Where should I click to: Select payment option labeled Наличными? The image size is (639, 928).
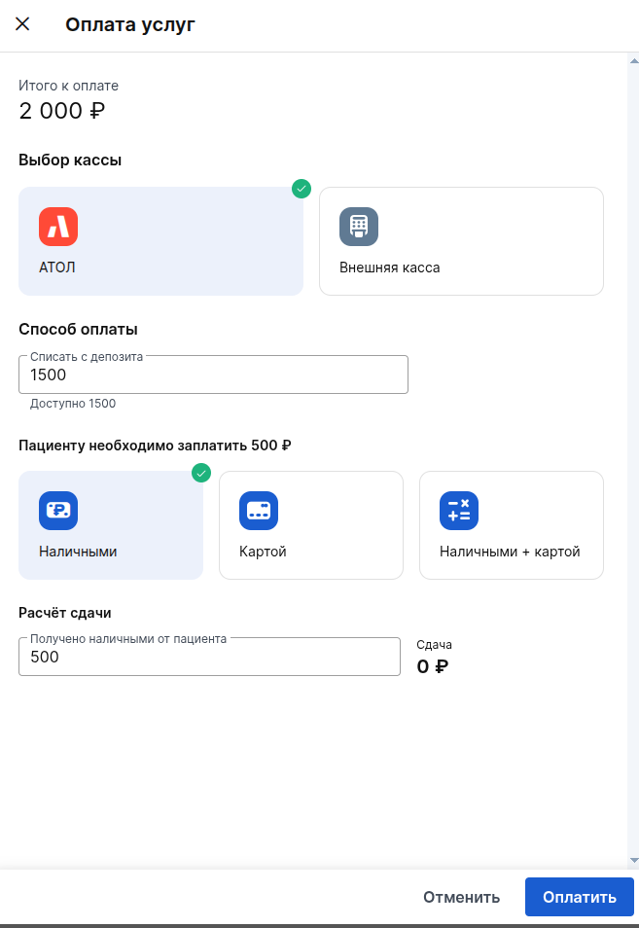pos(78,552)
